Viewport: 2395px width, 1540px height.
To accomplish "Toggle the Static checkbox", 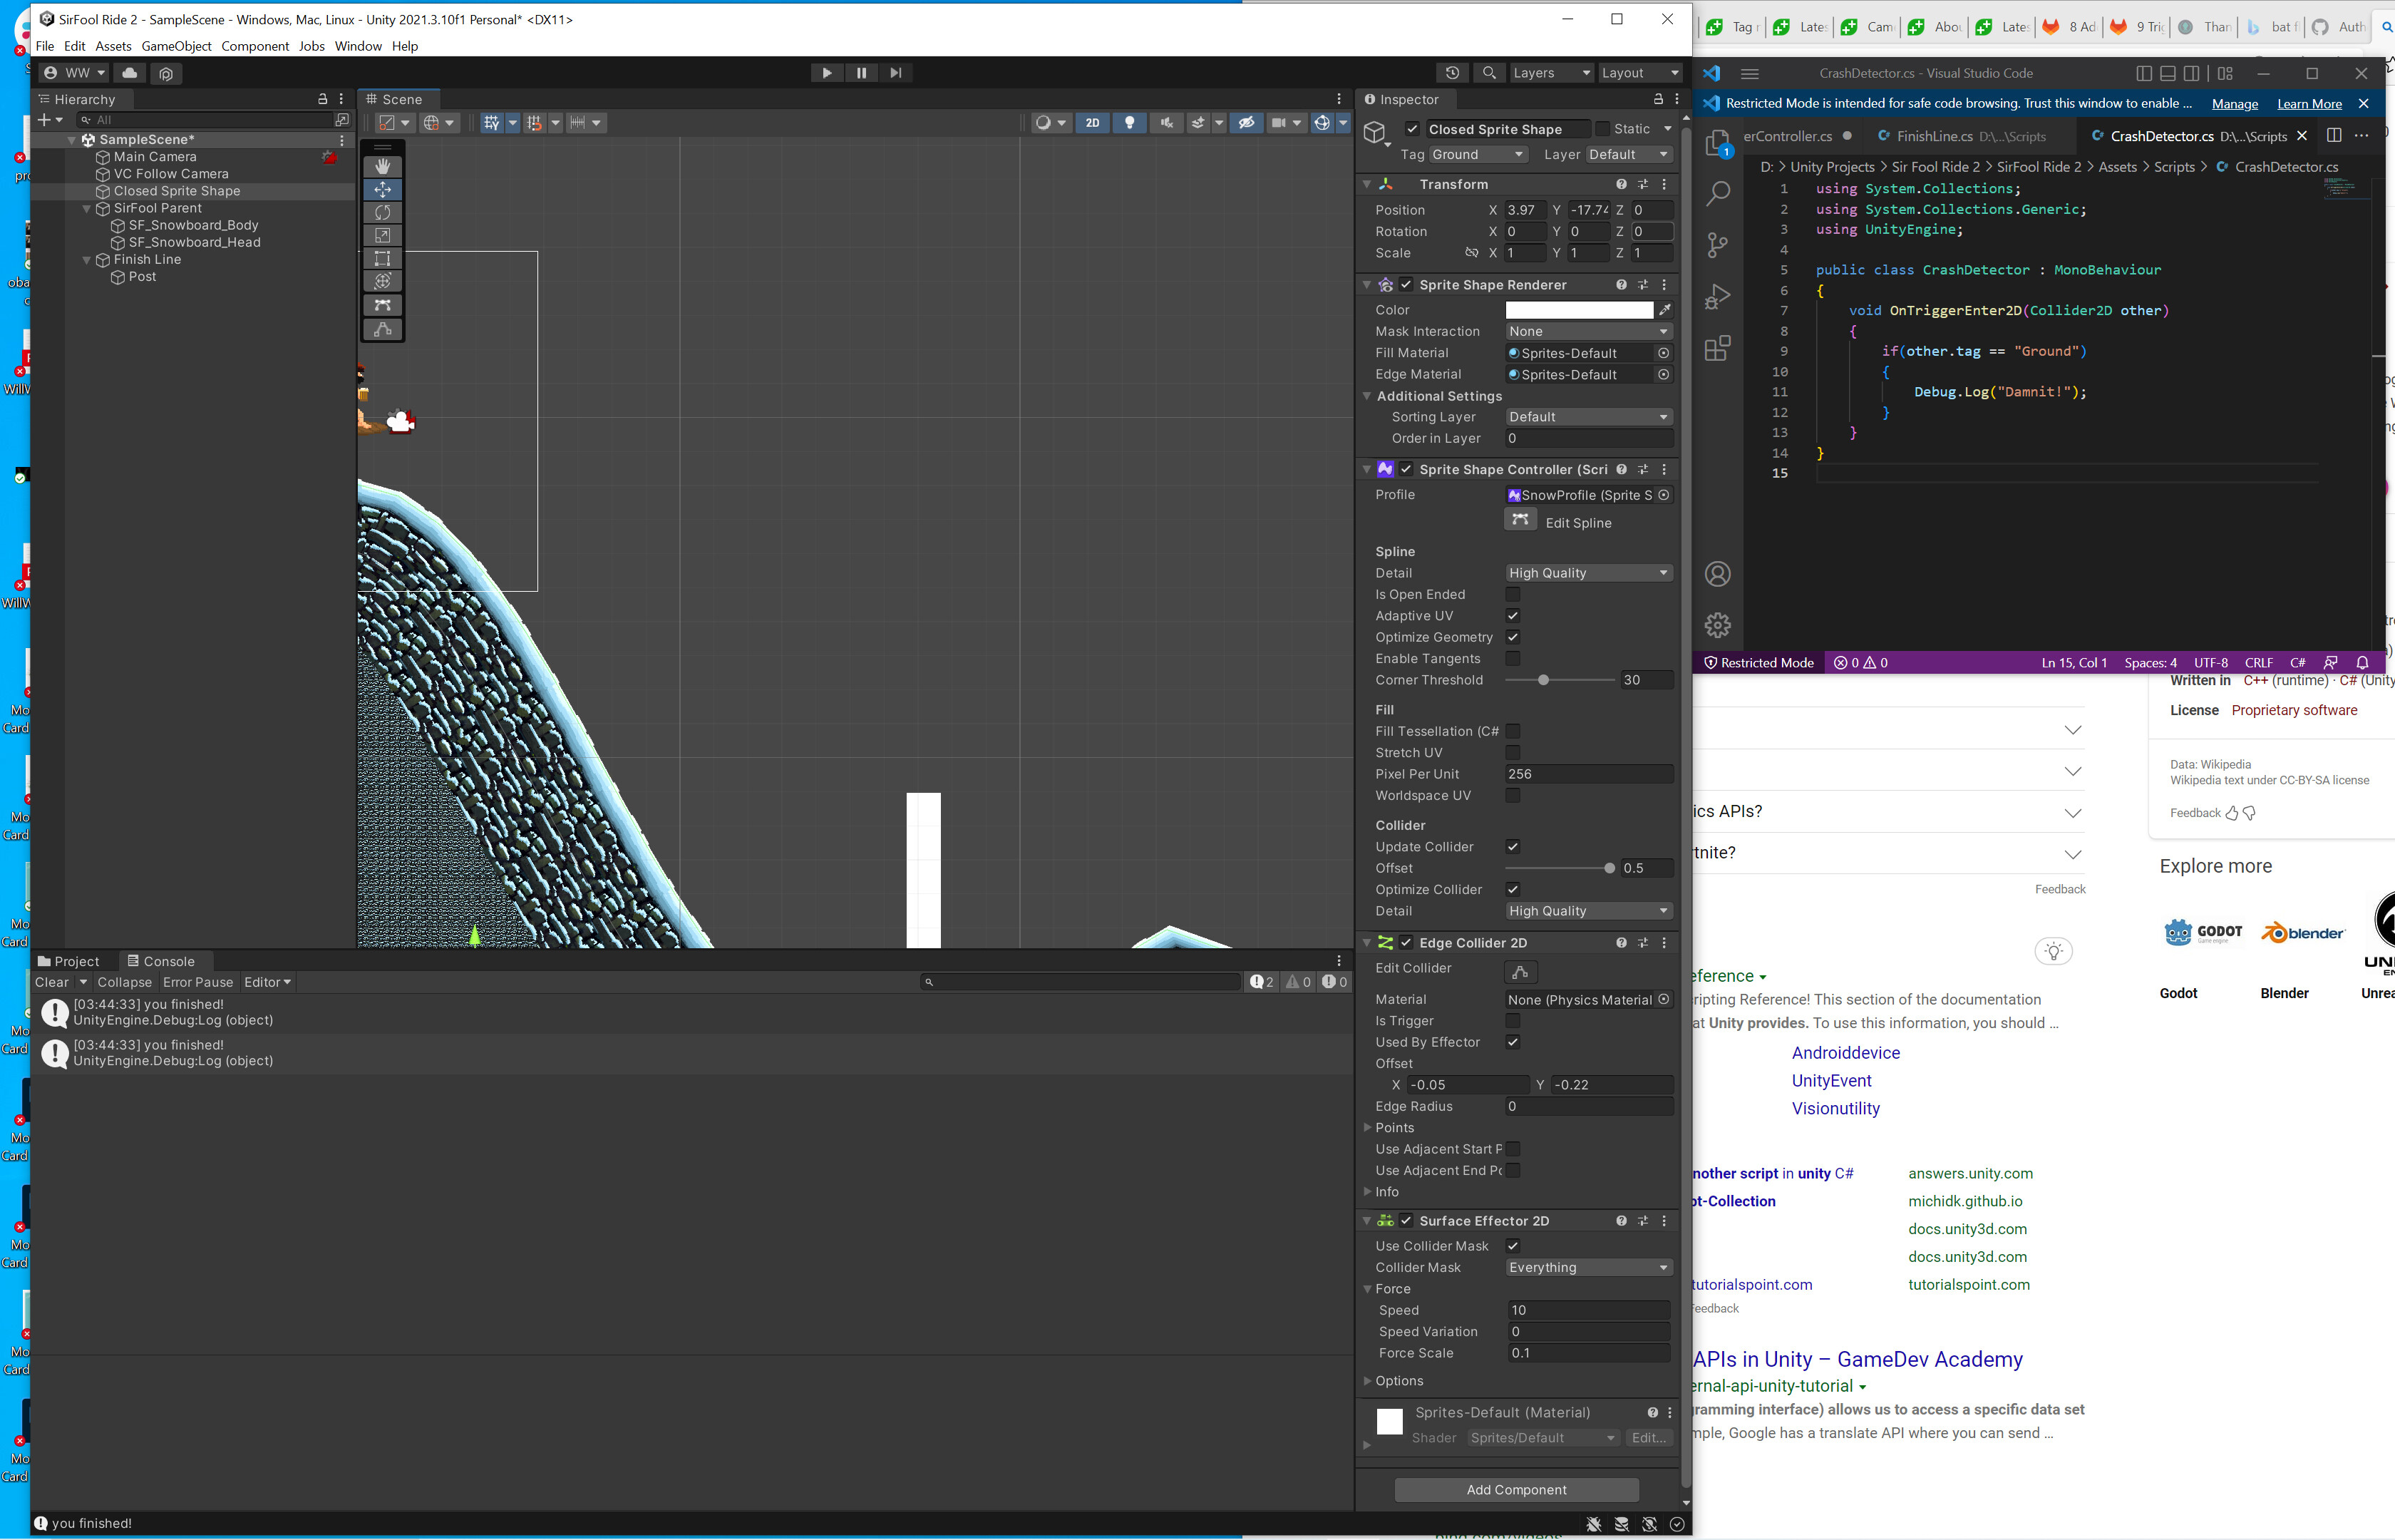I will pyautogui.click(x=1602, y=128).
